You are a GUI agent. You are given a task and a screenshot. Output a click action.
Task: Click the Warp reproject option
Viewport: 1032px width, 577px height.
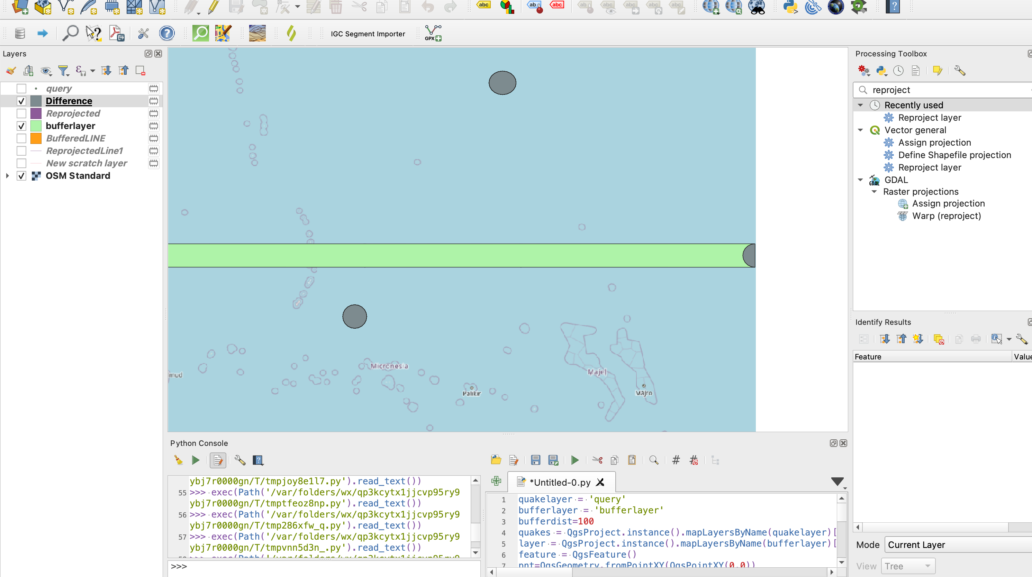pos(948,216)
